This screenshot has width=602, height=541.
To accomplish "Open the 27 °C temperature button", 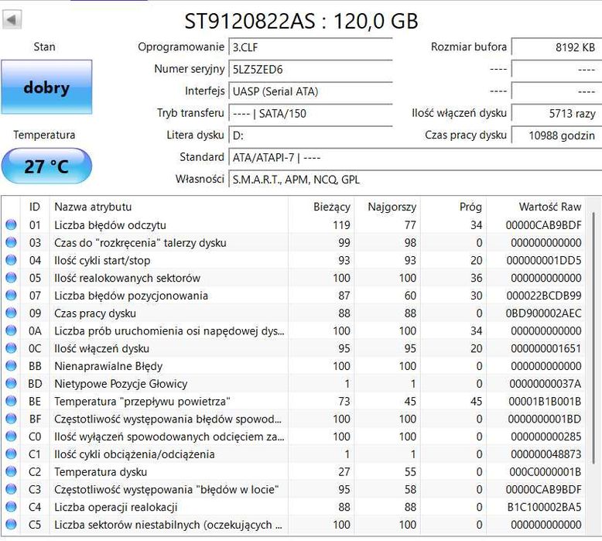I will [46, 166].
